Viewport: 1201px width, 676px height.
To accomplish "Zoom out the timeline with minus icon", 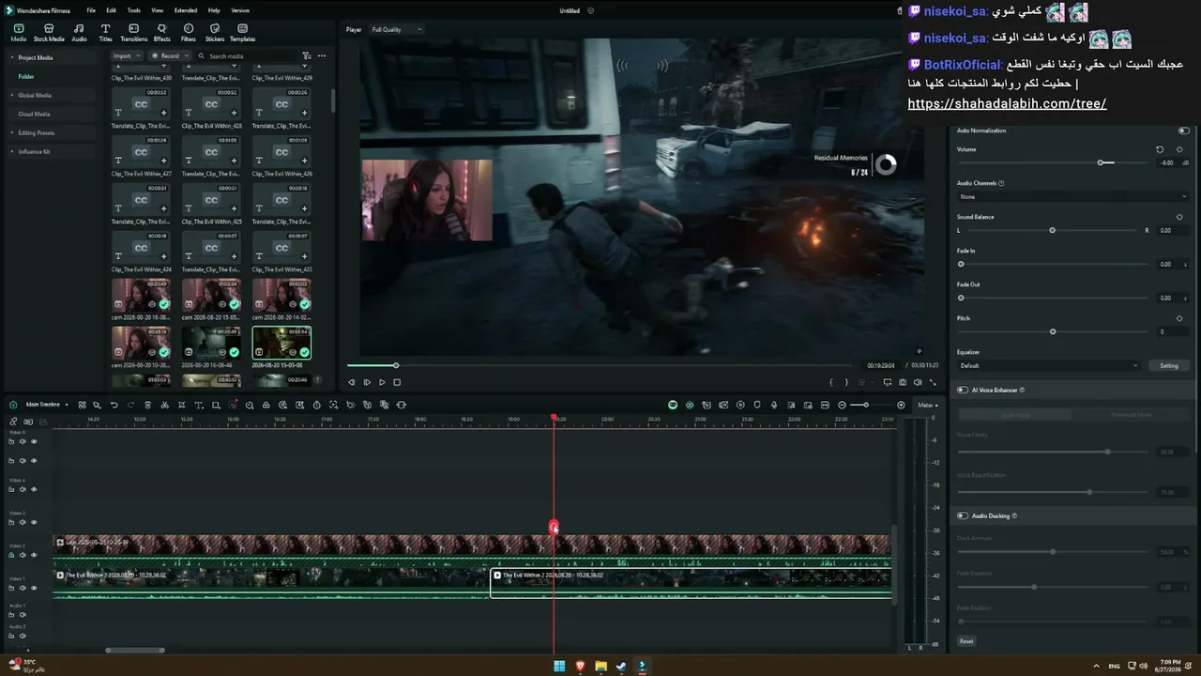I will (842, 405).
